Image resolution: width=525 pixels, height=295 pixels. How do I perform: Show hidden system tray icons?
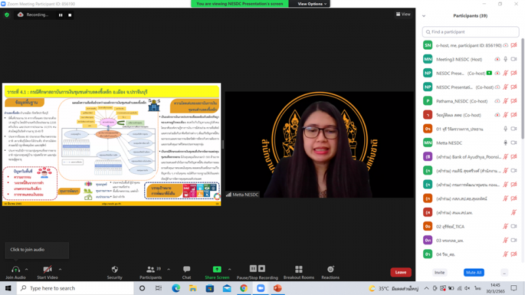[x=426, y=288]
